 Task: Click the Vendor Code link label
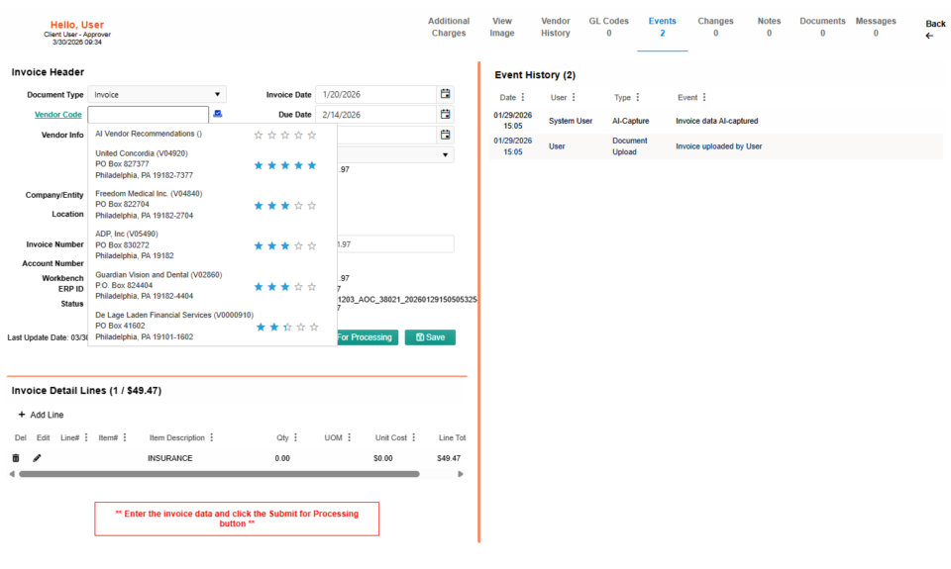point(57,115)
